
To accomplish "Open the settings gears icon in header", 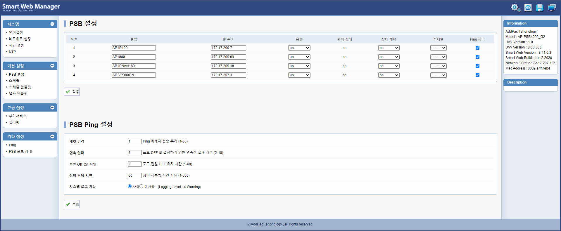I will pos(516,8).
